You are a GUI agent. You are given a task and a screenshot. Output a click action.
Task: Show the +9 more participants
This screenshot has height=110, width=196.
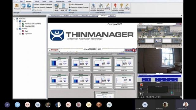pos(7,105)
